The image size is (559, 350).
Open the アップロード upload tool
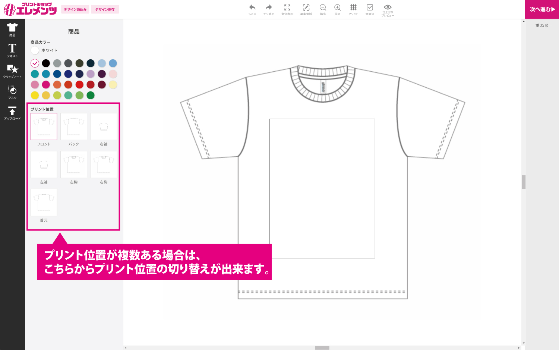tap(12, 113)
